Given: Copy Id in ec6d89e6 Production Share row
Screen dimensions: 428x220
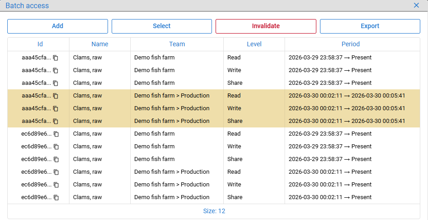Looking at the screenshot, I should pos(56,197).
